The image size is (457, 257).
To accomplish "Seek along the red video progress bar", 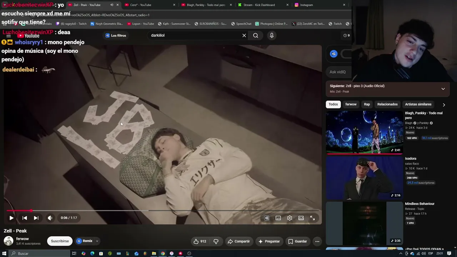I will [x=163, y=211].
